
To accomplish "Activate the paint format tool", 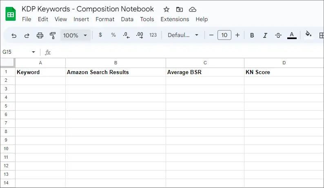I will tap(53, 35).
